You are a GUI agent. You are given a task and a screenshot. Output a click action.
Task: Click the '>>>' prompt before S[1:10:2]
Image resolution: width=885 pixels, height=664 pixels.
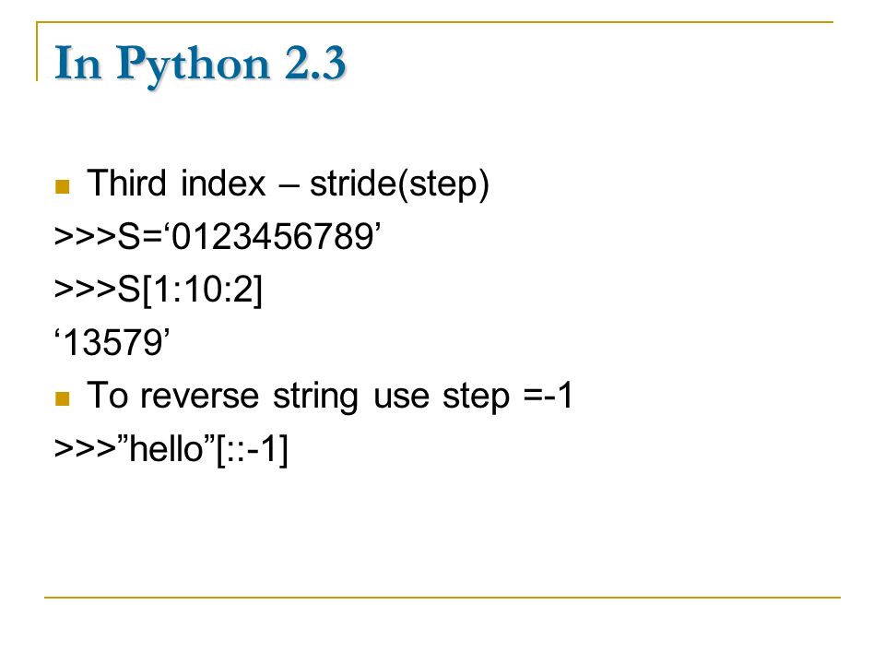tap(85, 289)
